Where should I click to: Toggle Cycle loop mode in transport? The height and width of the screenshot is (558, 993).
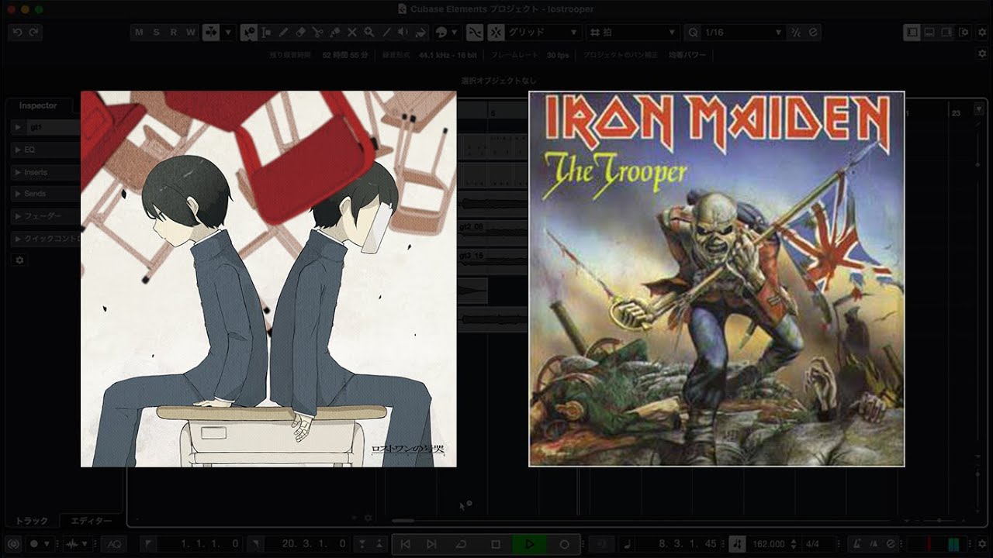tap(462, 544)
